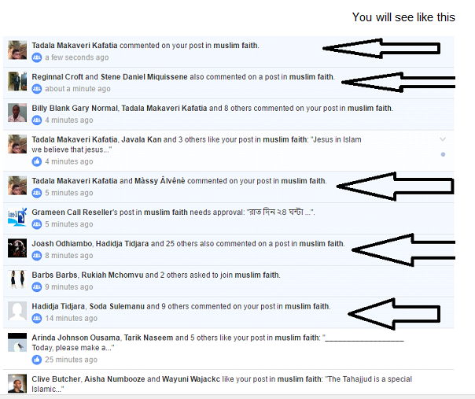Click group icon in Billy Blank Gary Normal notification

(x=37, y=120)
